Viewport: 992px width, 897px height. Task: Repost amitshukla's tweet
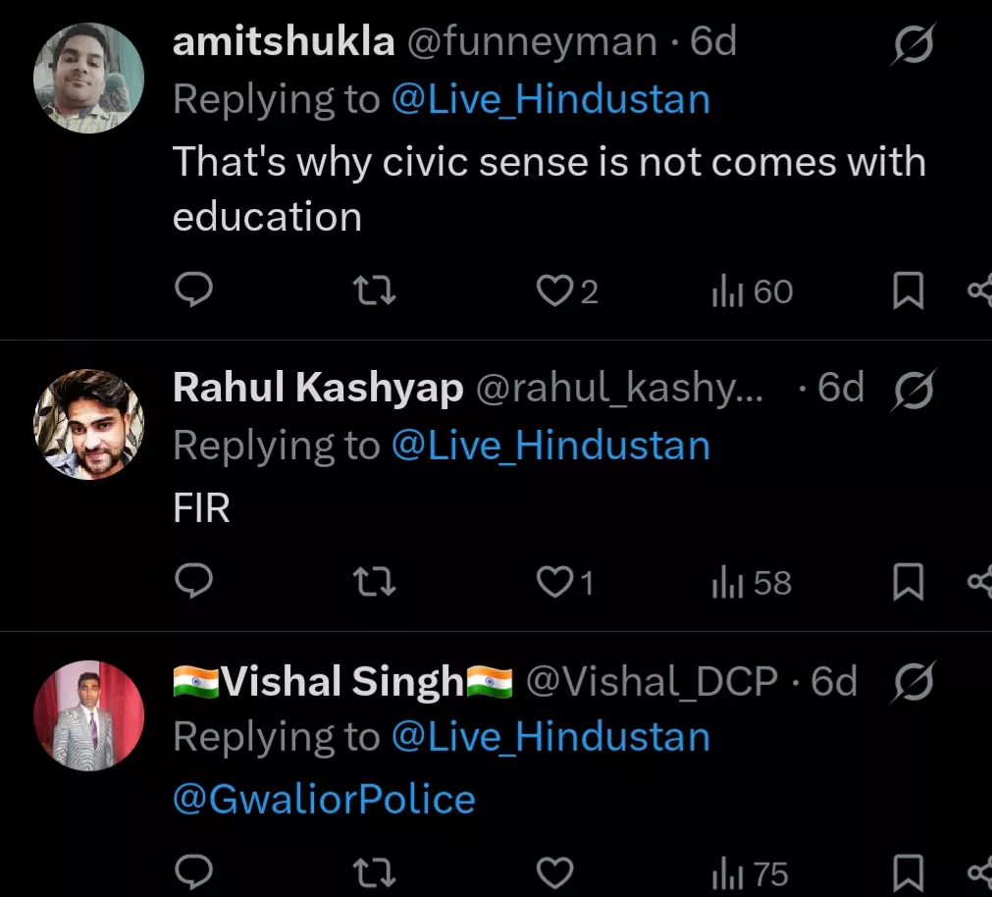click(x=374, y=291)
